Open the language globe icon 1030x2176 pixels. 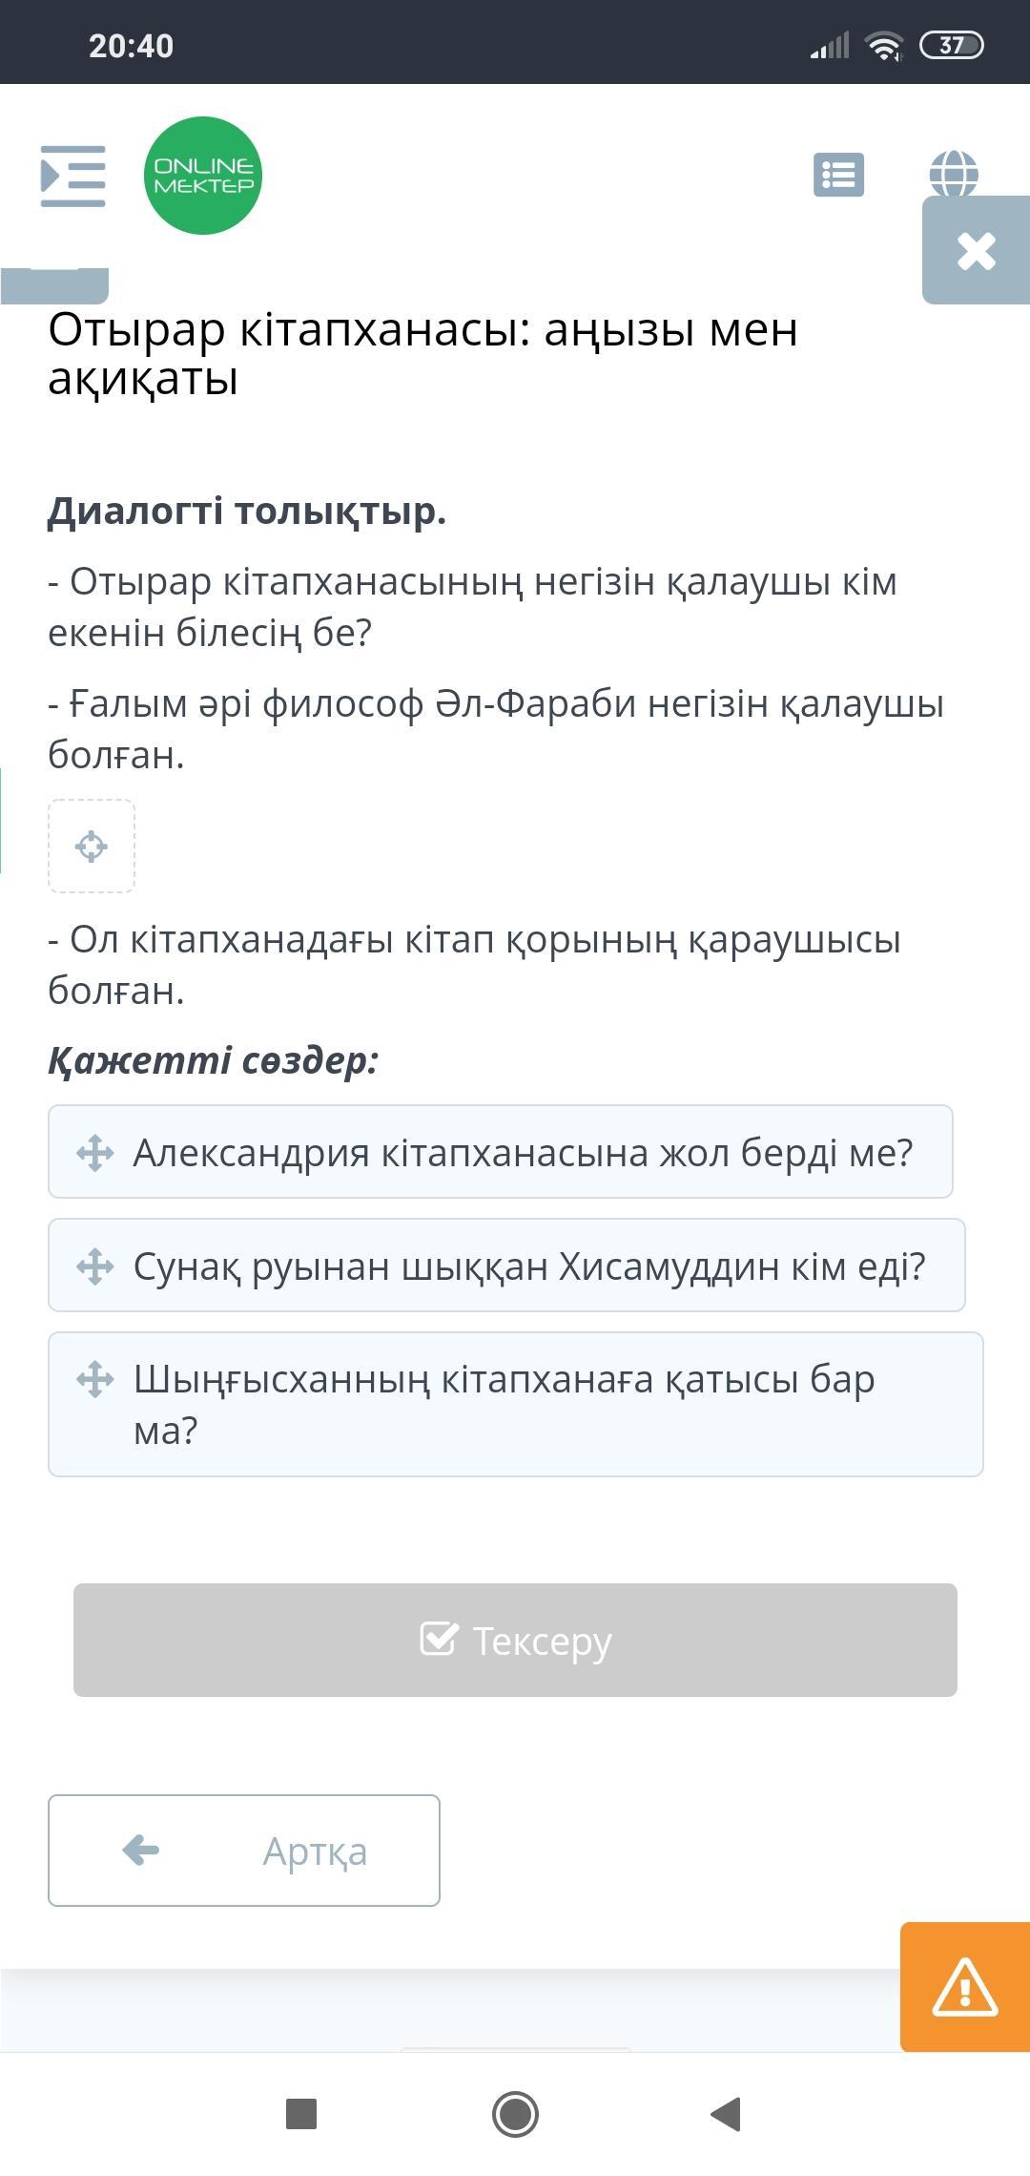[953, 172]
